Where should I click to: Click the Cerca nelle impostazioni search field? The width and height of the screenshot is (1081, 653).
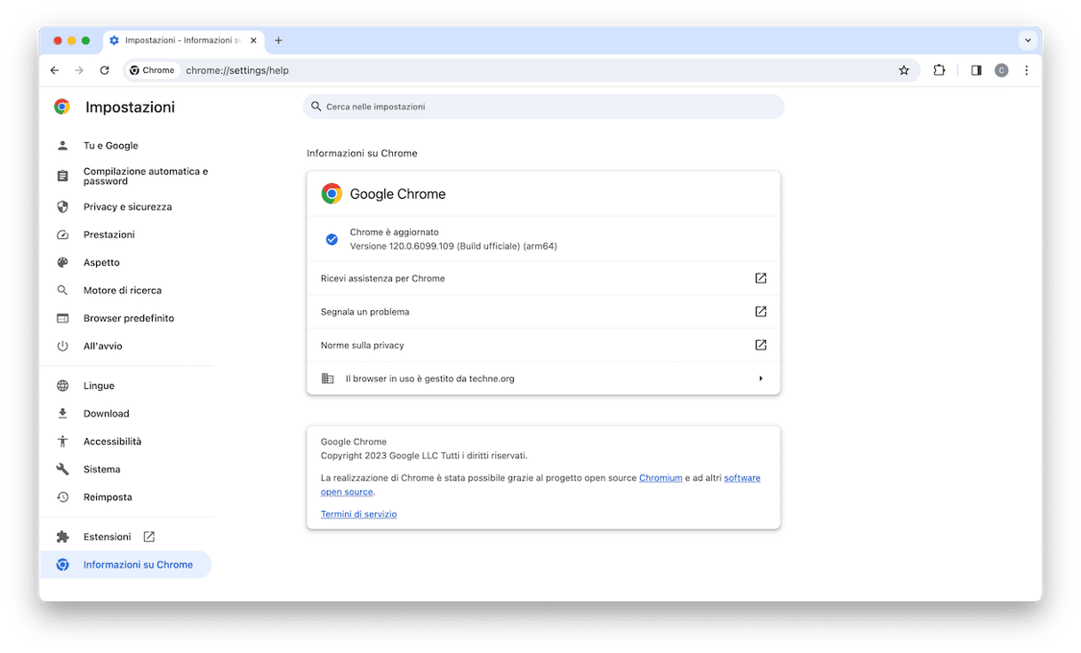coord(543,107)
